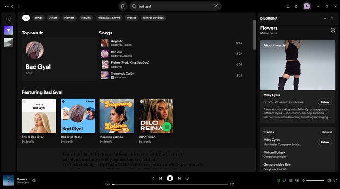Play the song Angelito

[171, 43]
